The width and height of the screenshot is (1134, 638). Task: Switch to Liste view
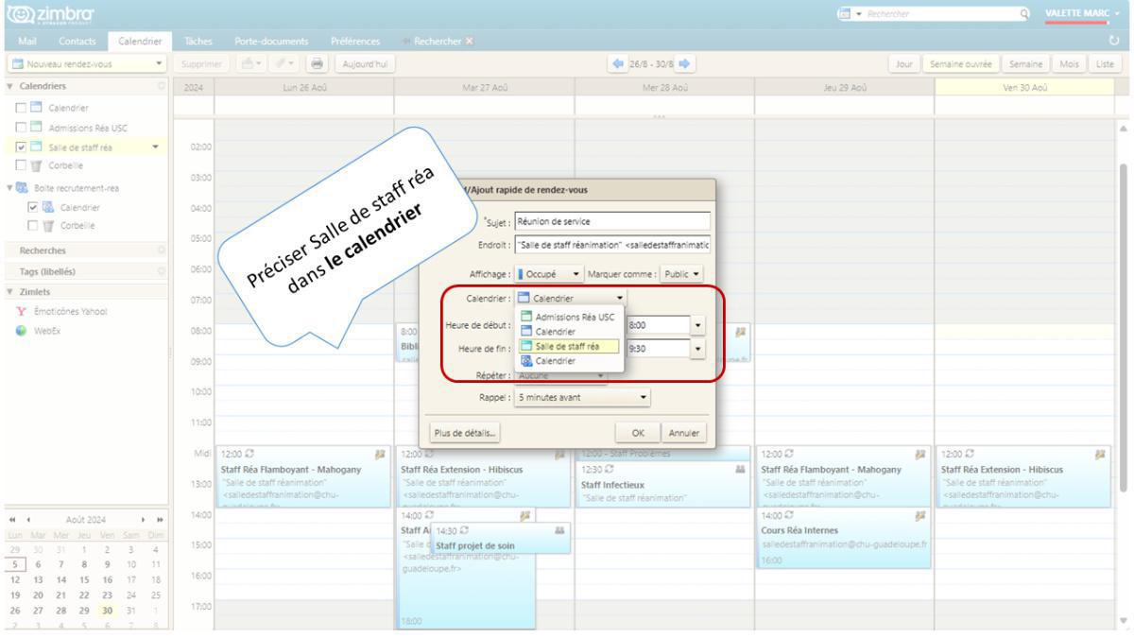tap(1103, 63)
